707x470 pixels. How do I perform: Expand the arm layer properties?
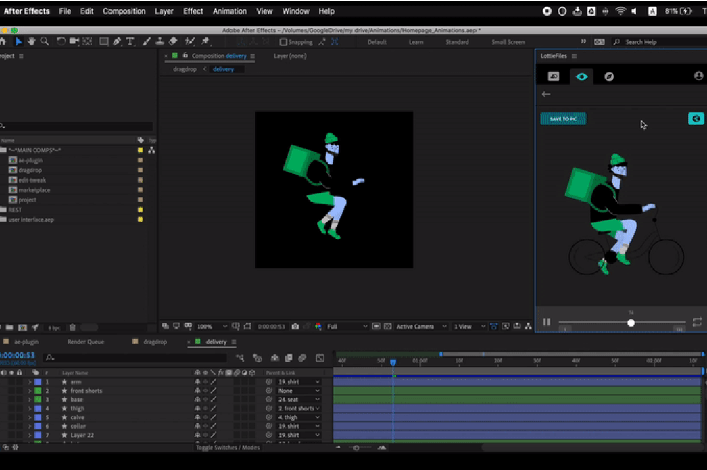[x=30, y=381]
